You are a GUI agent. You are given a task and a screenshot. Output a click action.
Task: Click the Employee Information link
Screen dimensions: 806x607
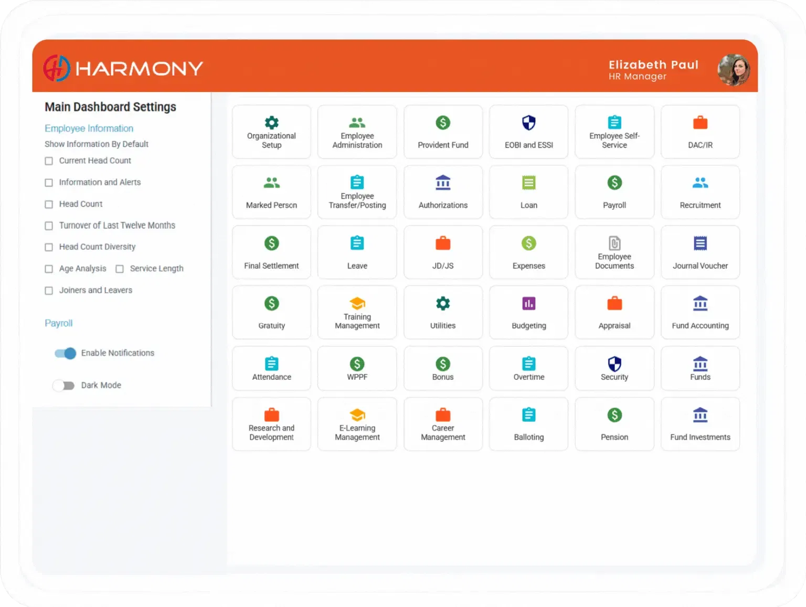point(89,129)
